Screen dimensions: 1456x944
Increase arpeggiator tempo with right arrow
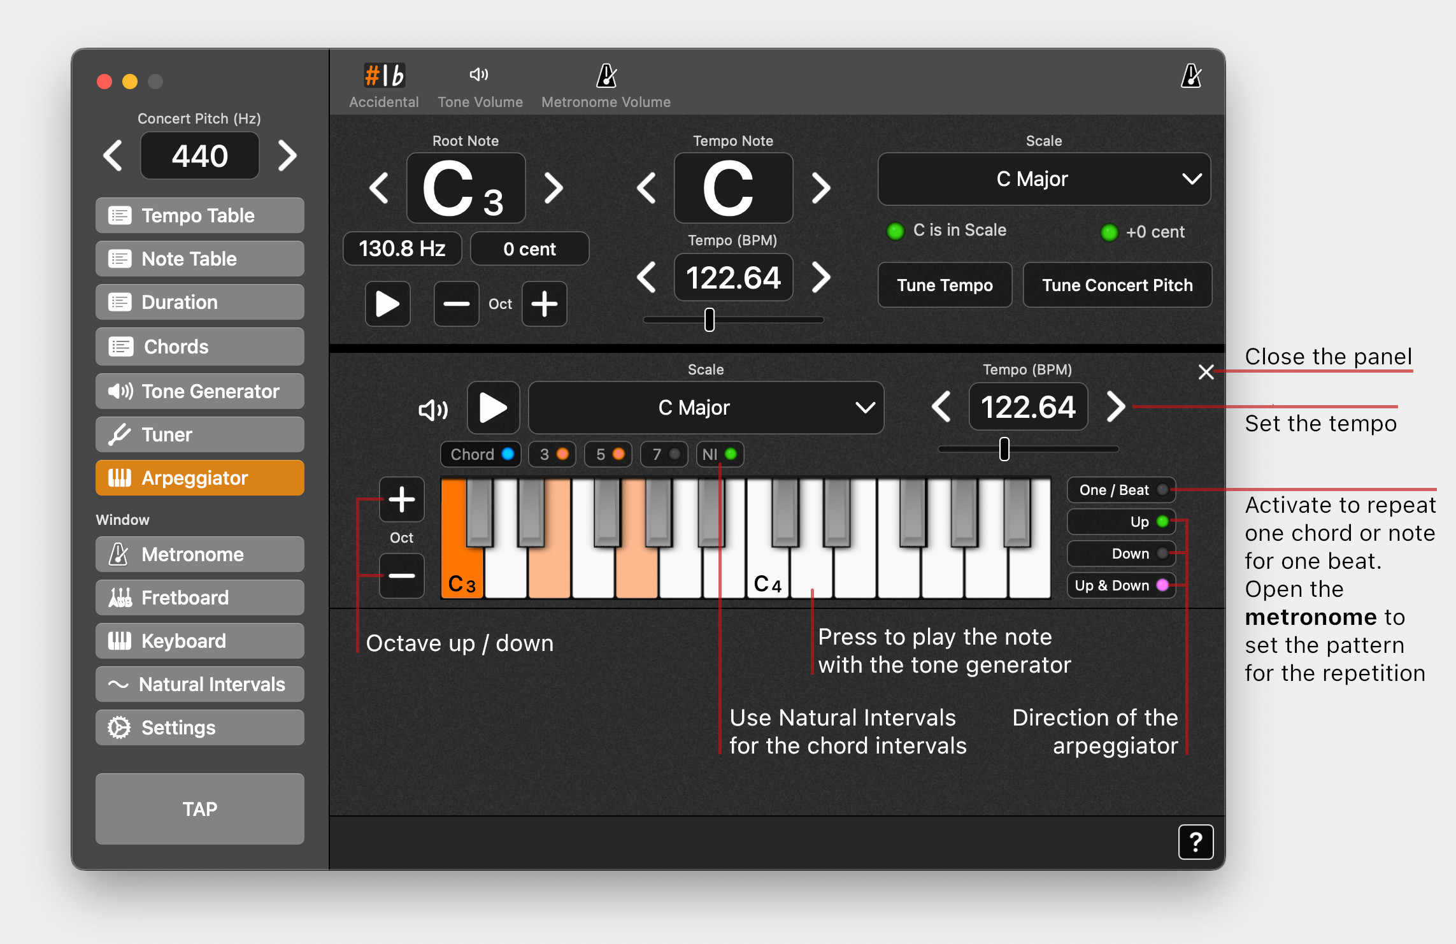[1116, 406]
